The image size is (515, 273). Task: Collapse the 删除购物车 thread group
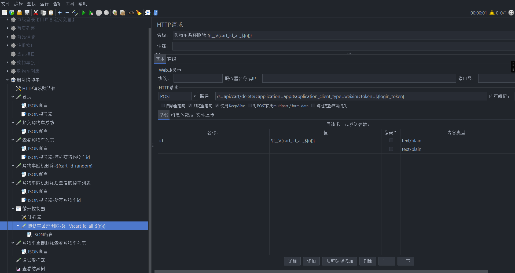point(8,80)
